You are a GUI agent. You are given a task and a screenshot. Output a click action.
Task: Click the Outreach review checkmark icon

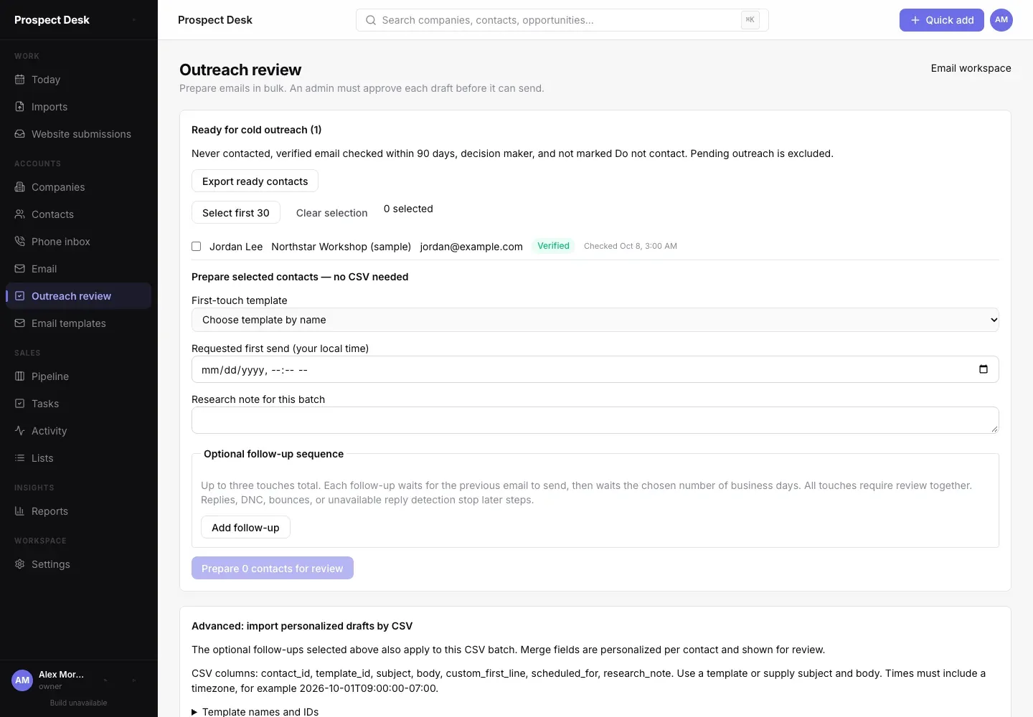pyautogui.click(x=20, y=296)
